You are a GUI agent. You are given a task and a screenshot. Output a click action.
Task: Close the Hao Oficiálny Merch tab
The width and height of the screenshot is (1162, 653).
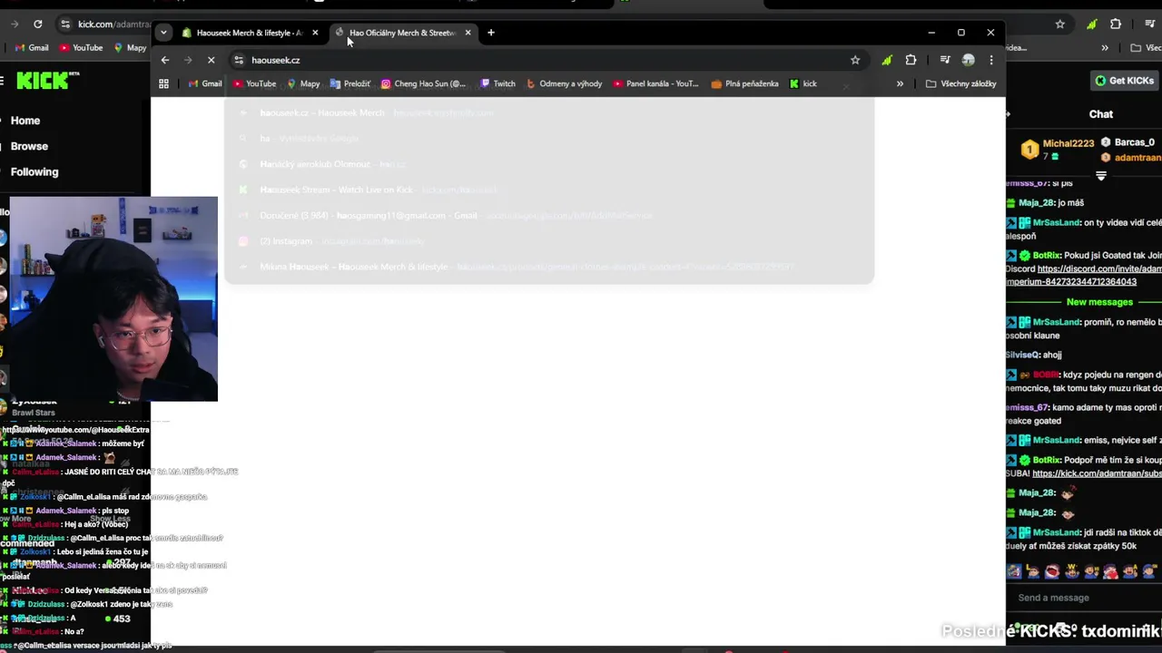point(468,33)
